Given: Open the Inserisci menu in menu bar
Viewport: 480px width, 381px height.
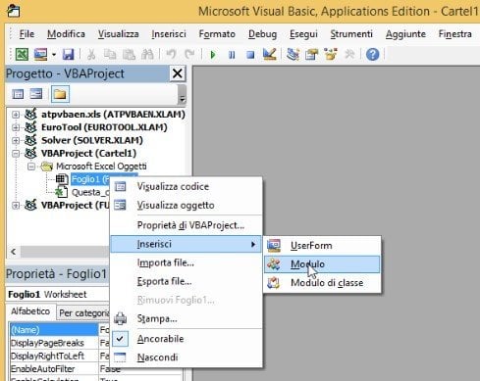Looking at the screenshot, I should (x=169, y=34).
